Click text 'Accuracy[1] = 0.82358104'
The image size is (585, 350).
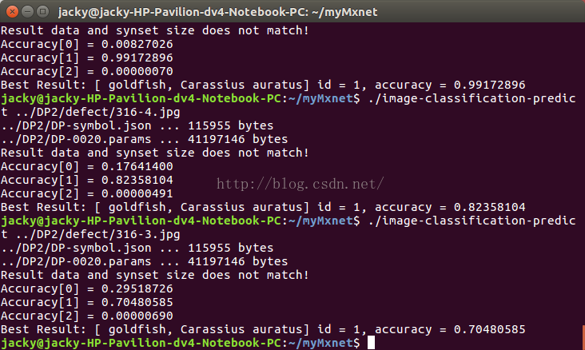click(x=87, y=181)
